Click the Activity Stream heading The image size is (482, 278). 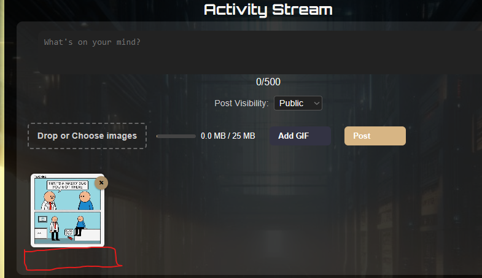tap(268, 10)
